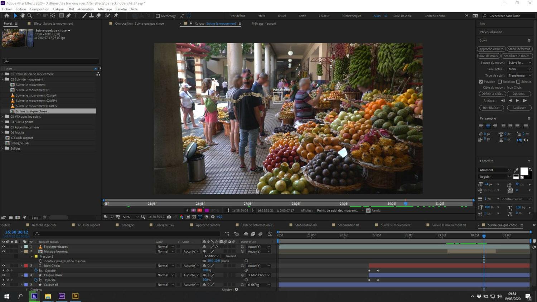The image size is (537, 302).
Task: Click the Appliquer button
Action: click(519, 108)
